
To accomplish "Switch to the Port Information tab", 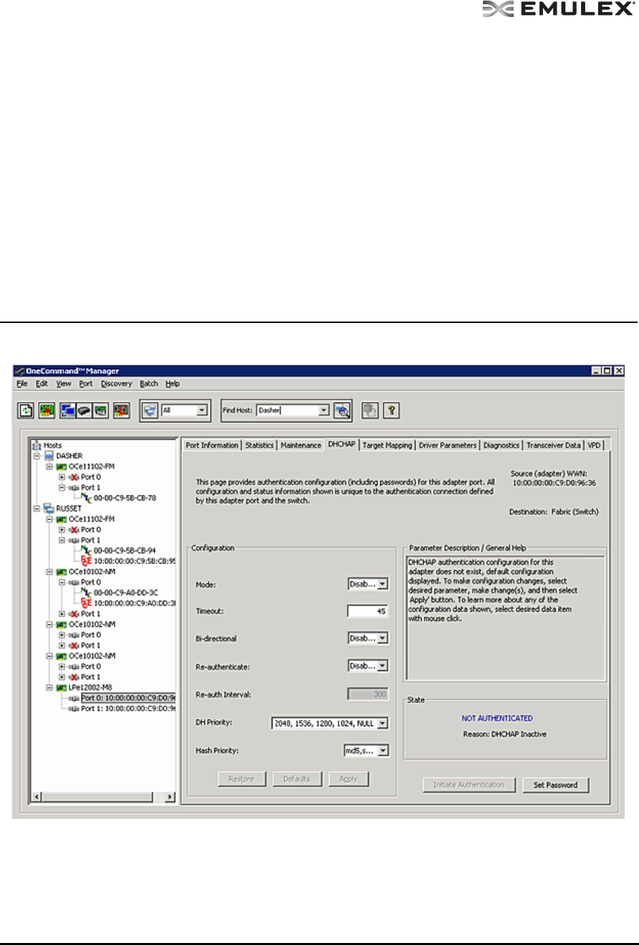I will click(x=212, y=445).
